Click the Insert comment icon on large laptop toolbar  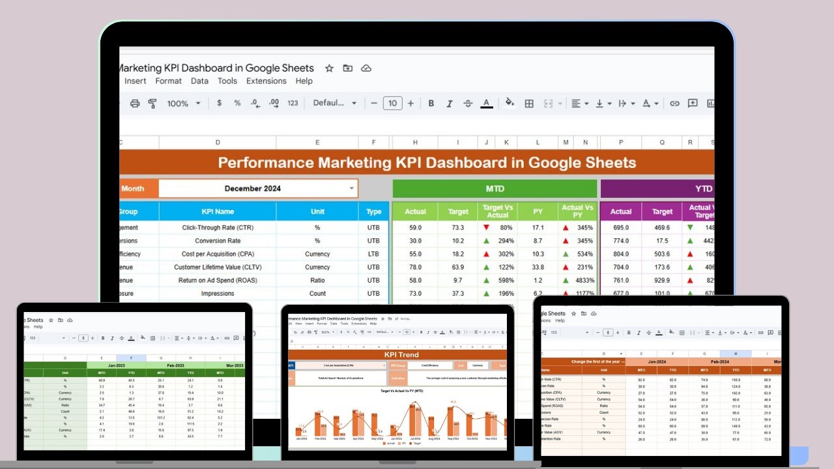[693, 103]
